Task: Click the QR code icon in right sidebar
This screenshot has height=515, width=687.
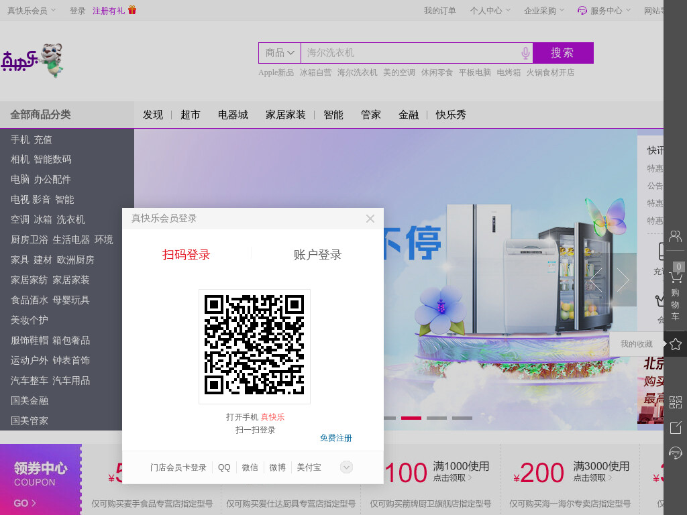Action: point(675,402)
